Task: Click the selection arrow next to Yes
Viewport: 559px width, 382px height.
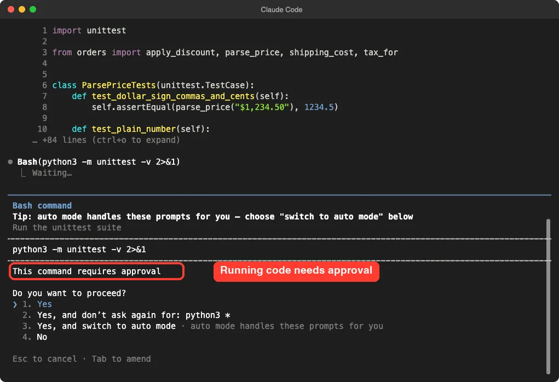Action: click(15, 304)
